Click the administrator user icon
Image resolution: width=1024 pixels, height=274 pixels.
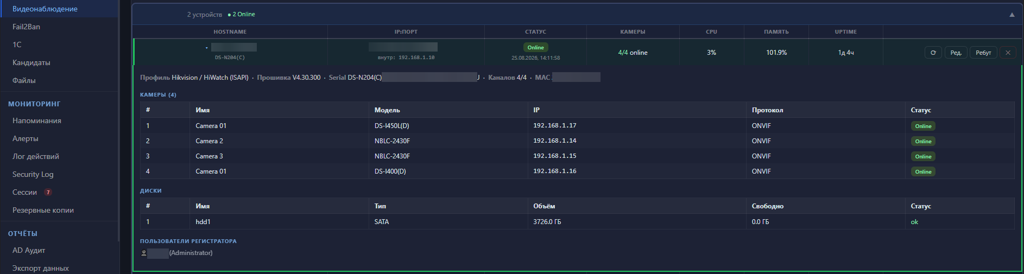tap(144, 253)
